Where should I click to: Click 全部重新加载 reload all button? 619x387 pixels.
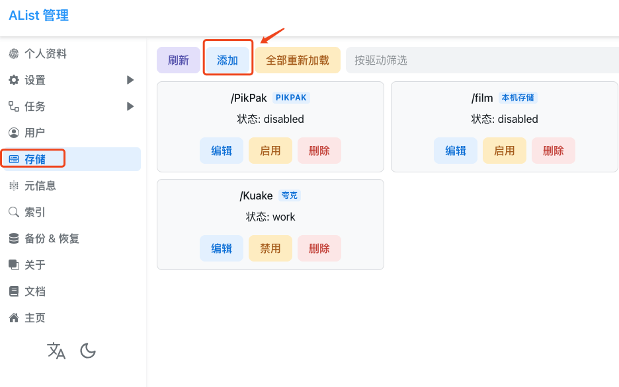click(298, 60)
